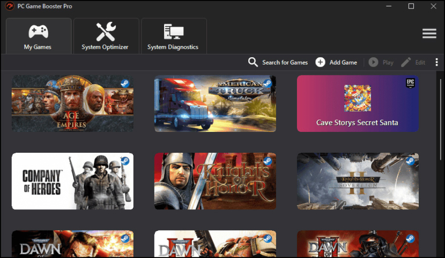Open the My Games tab
Image resolution: width=445 pixels, height=258 pixels.
(x=39, y=36)
